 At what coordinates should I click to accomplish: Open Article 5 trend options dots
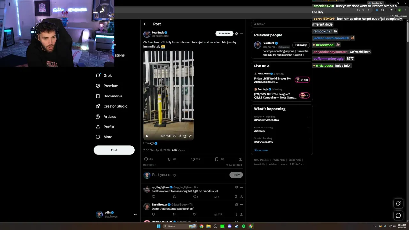tap(308, 128)
